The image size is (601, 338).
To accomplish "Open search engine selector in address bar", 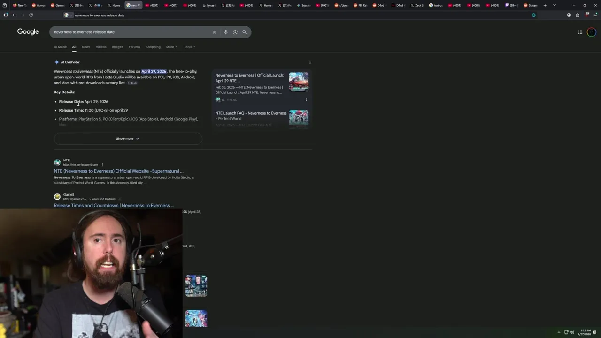I will (x=68, y=15).
